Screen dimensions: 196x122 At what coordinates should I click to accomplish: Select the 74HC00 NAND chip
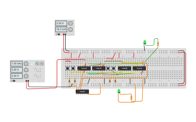tap(124, 68)
